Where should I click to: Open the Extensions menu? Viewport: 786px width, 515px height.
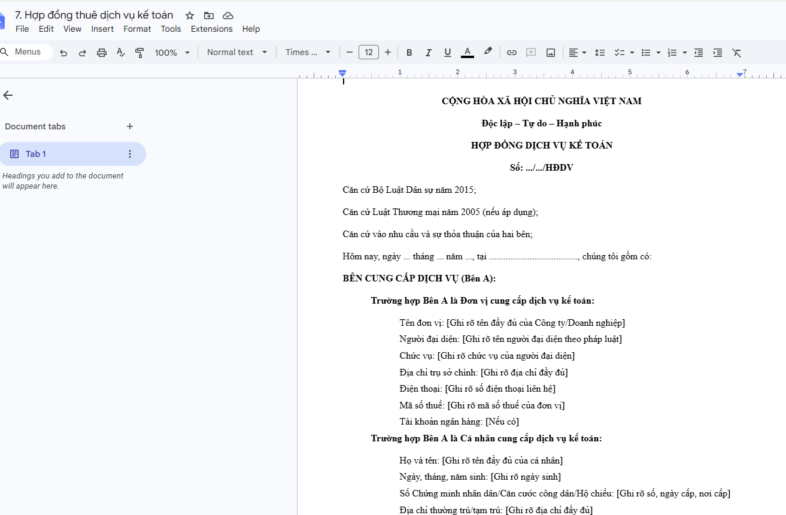[x=212, y=29]
